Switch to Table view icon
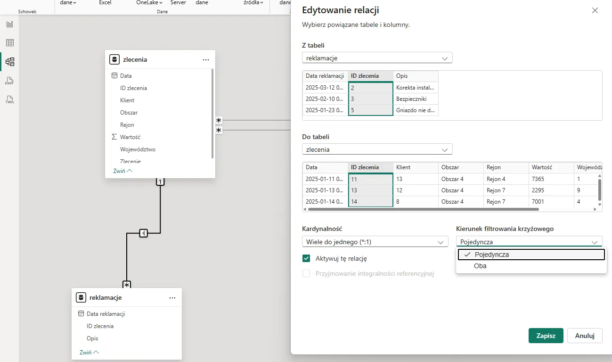 pyautogui.click(x=9, y=43)
